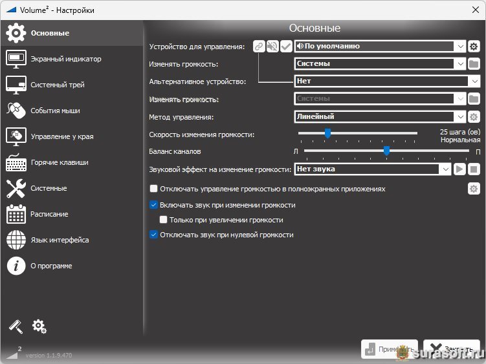Click folder icon beside first Изменять громкость

pos(474,64)
